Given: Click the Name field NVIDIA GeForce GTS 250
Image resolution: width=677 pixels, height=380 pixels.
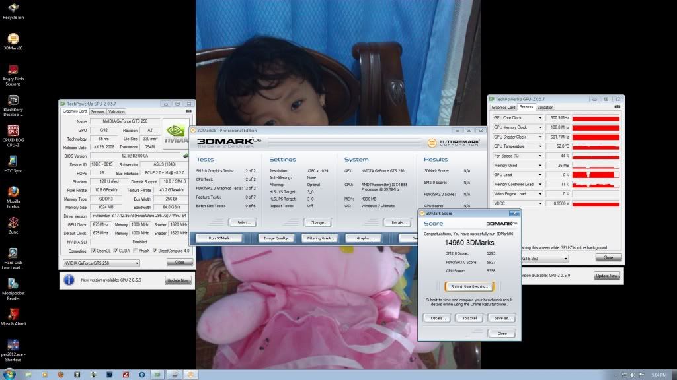Looking at the screenshot, I should tap(125, 121).
